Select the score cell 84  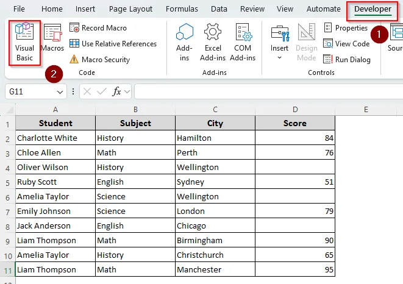(295, 138)
